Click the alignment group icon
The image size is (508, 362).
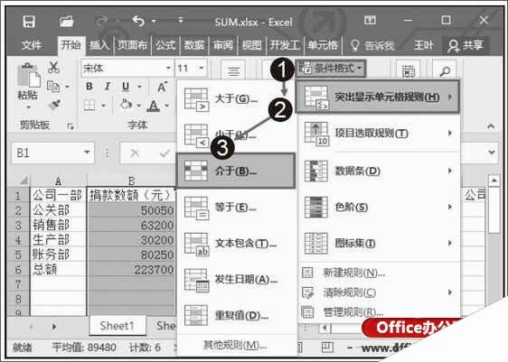click(x=233, y=70)
